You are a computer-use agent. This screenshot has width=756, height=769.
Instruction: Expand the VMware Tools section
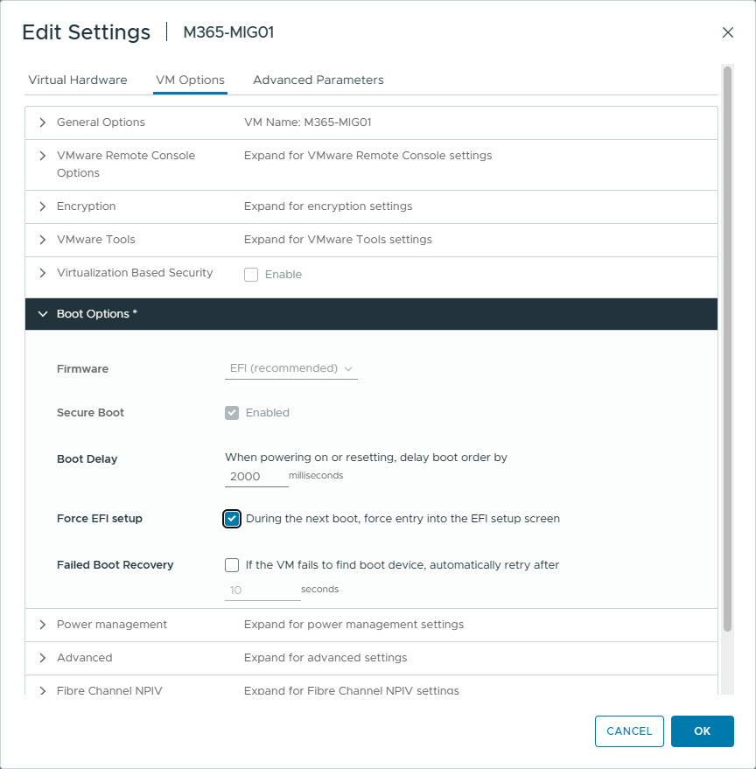coord(42,240)
